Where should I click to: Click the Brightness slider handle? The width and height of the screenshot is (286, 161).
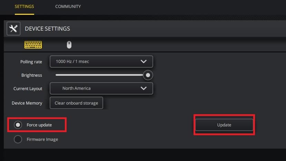(148, 75)
